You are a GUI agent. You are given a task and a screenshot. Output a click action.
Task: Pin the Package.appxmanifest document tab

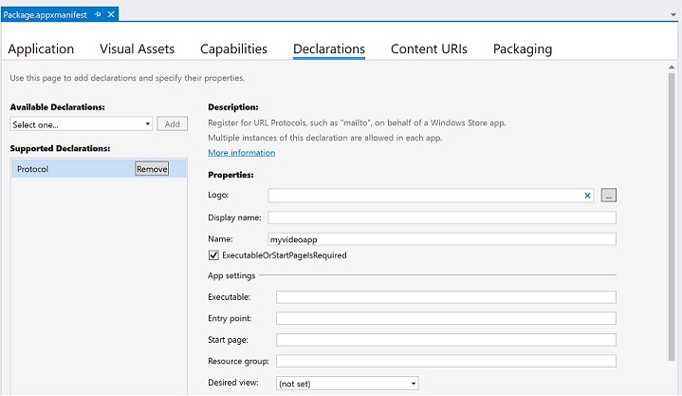[98, 14]
